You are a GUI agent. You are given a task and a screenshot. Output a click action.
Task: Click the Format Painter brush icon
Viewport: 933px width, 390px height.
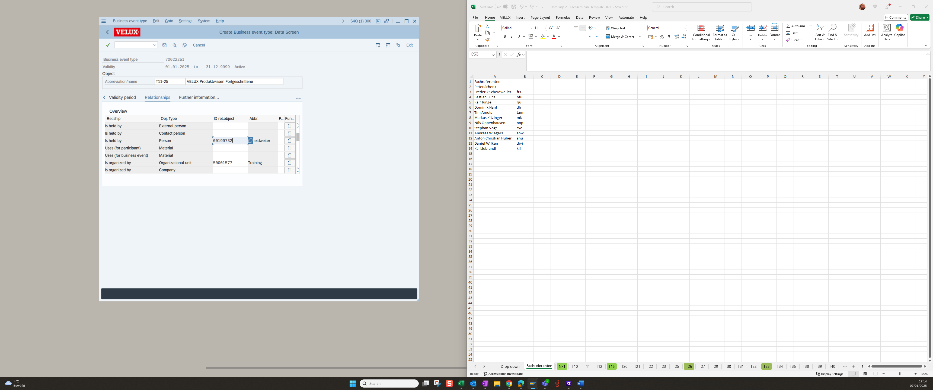pos(487,40)
